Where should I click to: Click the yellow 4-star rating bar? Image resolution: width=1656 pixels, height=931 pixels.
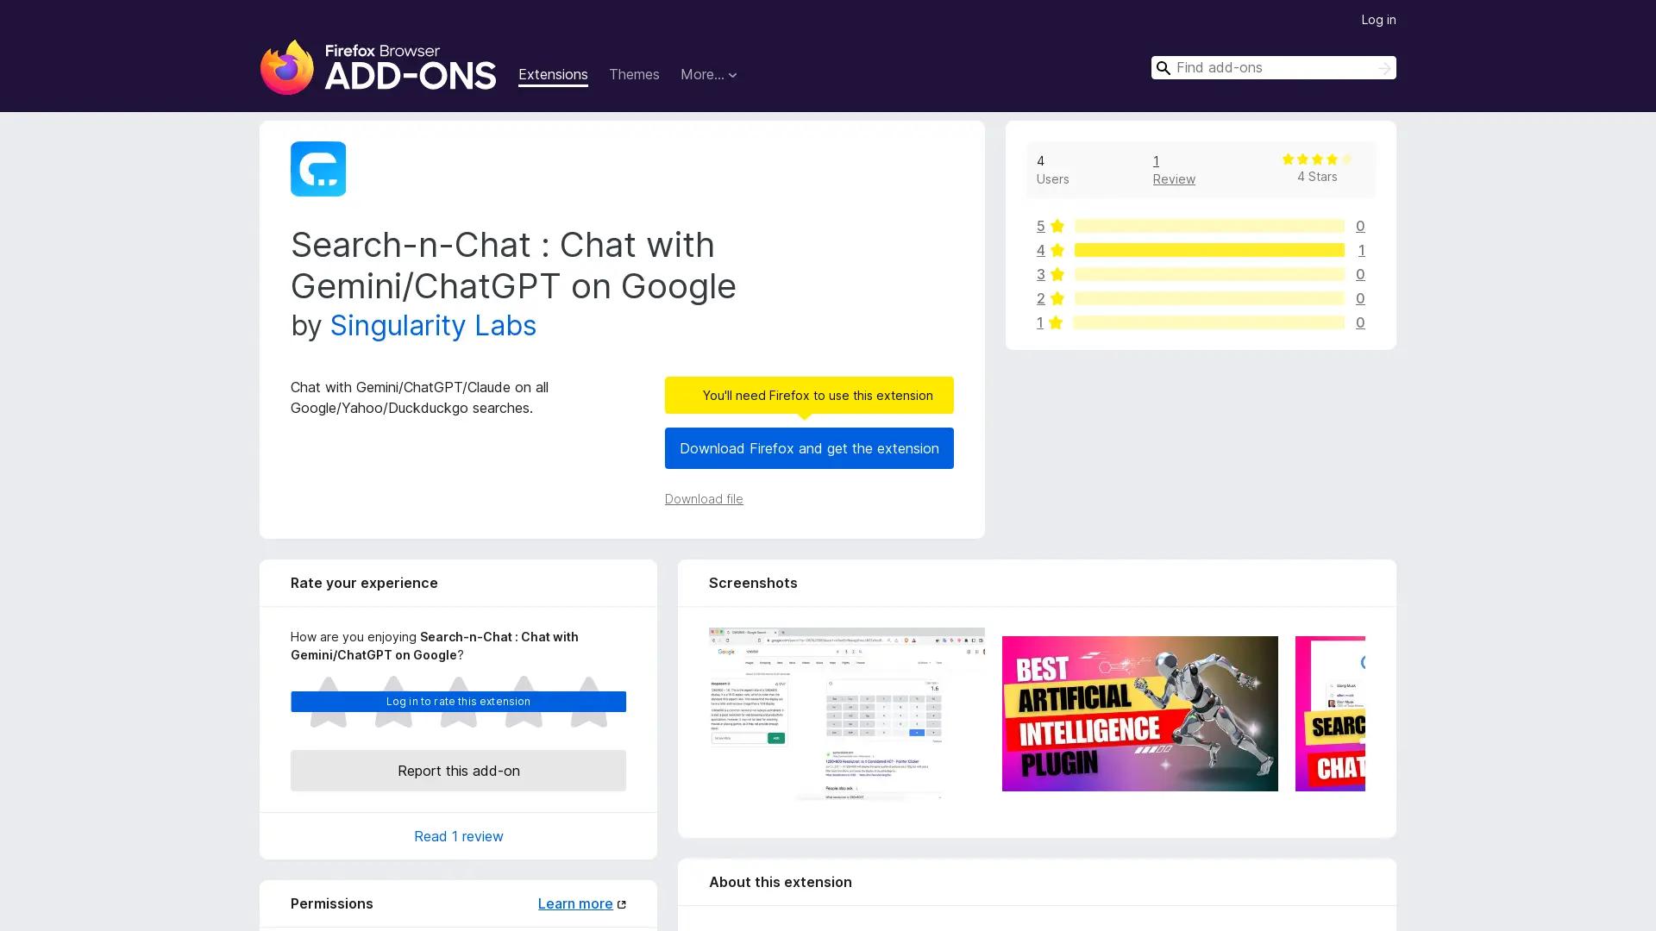click(x=1207, y=250)
